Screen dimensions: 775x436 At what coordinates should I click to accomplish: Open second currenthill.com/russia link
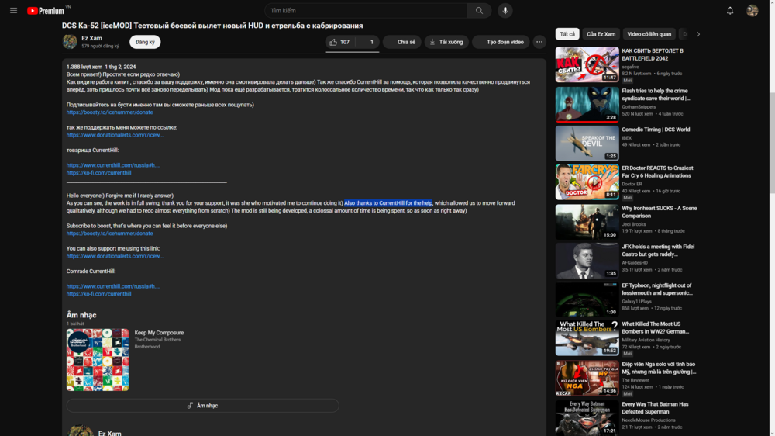[113, 286]
